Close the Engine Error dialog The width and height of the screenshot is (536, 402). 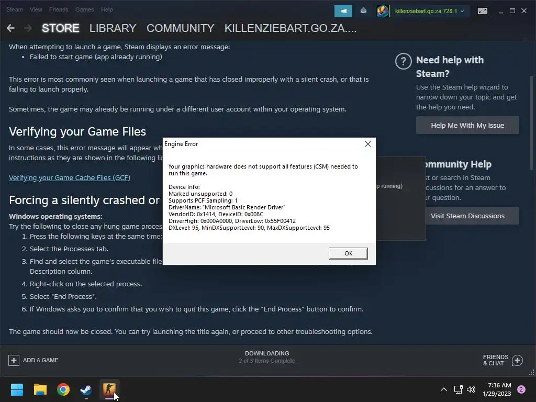click(368, 144)
